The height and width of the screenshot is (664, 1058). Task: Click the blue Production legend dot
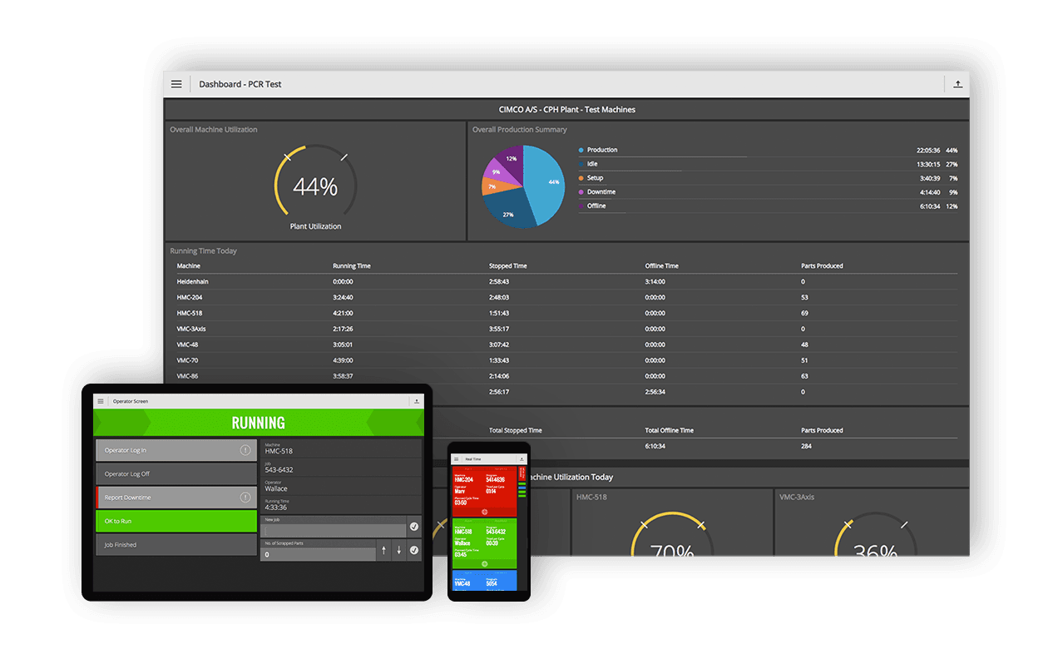[581, 150]
